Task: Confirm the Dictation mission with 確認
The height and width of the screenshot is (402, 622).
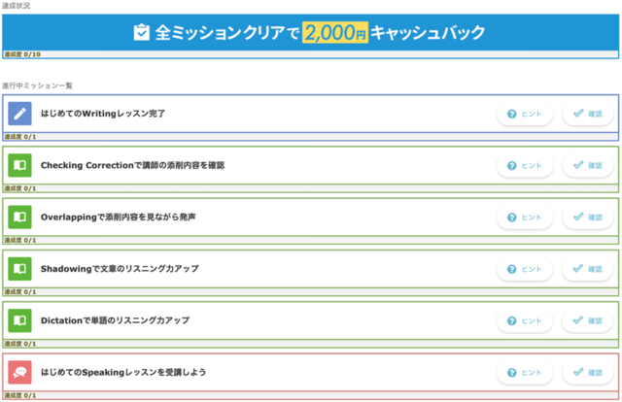Action: click(x=587, y=319)
